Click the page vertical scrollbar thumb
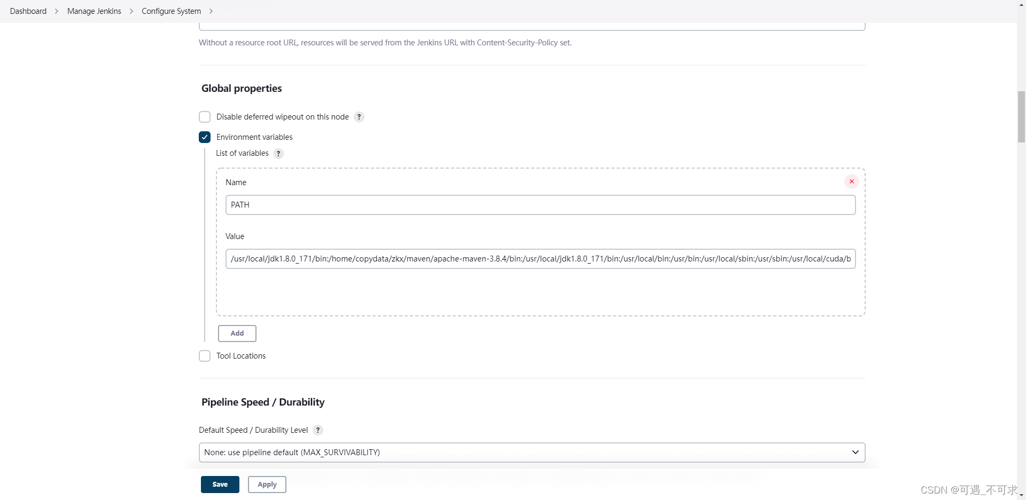The width and height of the screenshot is (1026, 500). point(1021,117)
